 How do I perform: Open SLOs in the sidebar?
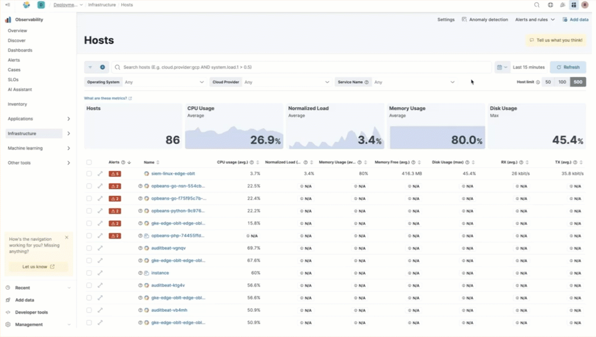13,79
